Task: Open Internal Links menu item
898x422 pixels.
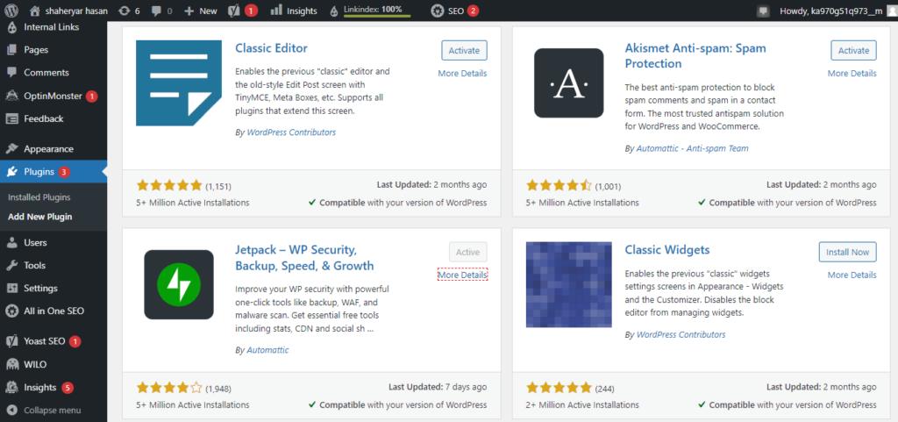Action: (52, 27)
